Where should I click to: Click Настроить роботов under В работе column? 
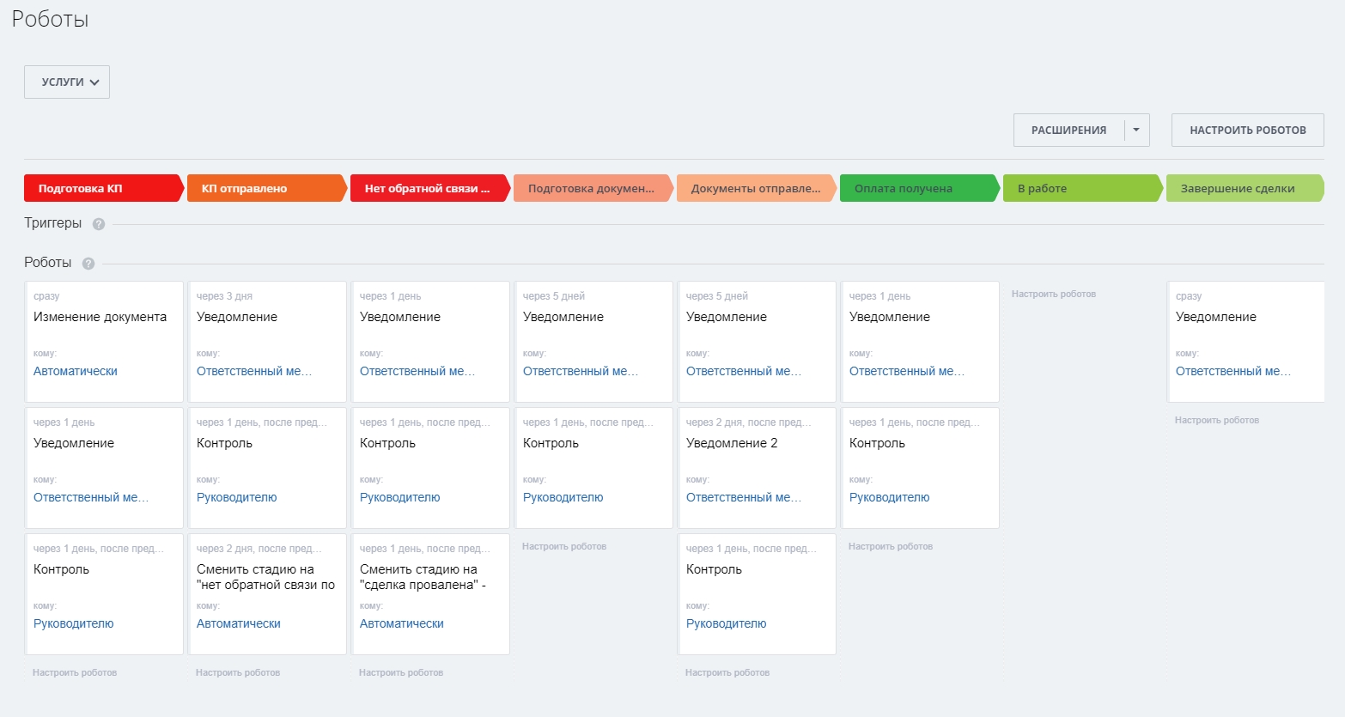coord(1054,295)
